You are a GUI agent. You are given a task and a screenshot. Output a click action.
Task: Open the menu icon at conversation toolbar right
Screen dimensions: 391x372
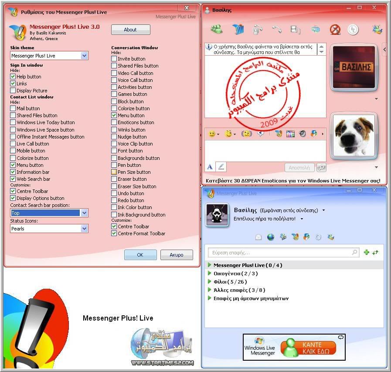click(x=377, y=29)
